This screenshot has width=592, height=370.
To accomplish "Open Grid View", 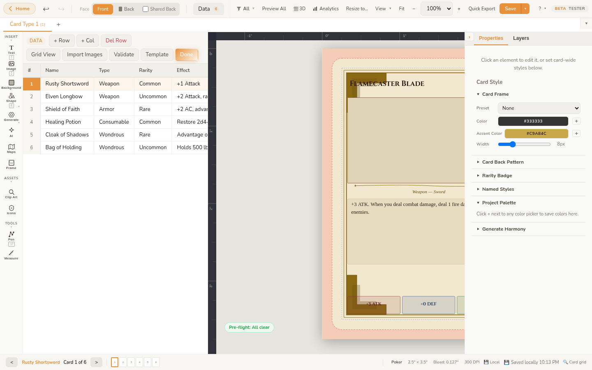I will [x=43, y=55].
